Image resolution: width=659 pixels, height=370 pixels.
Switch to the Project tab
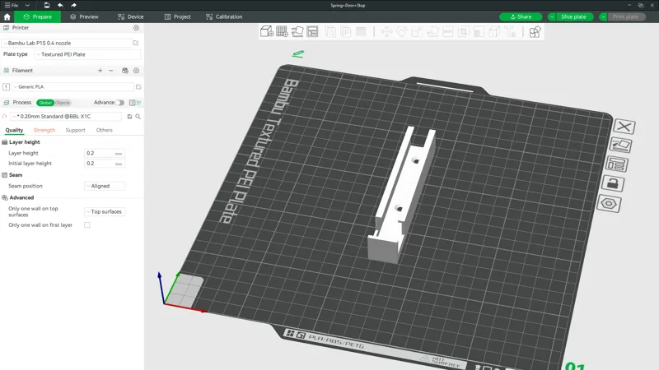tap(178, 16)
